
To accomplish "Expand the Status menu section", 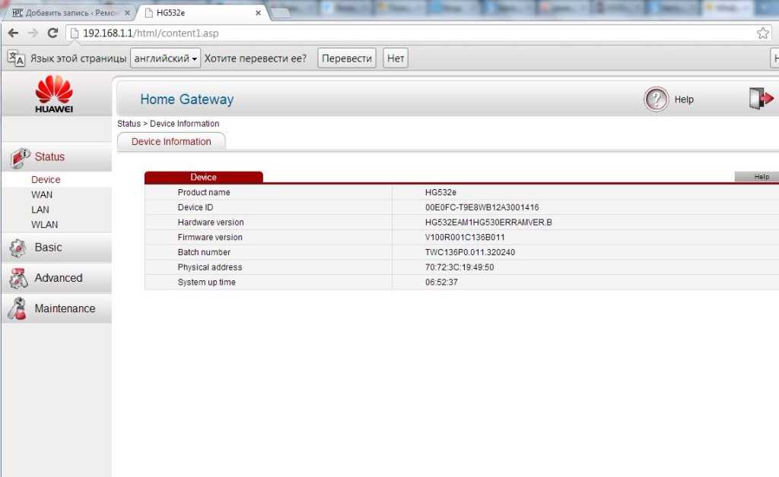I will coord(56,157).
